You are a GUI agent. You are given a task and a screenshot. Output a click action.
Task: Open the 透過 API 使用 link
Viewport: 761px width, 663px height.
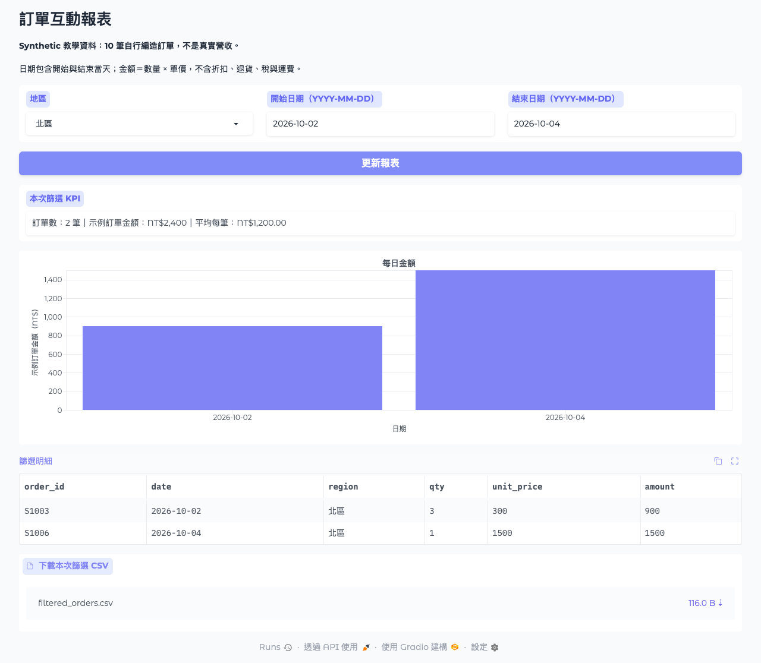click(x=337, y=647)
